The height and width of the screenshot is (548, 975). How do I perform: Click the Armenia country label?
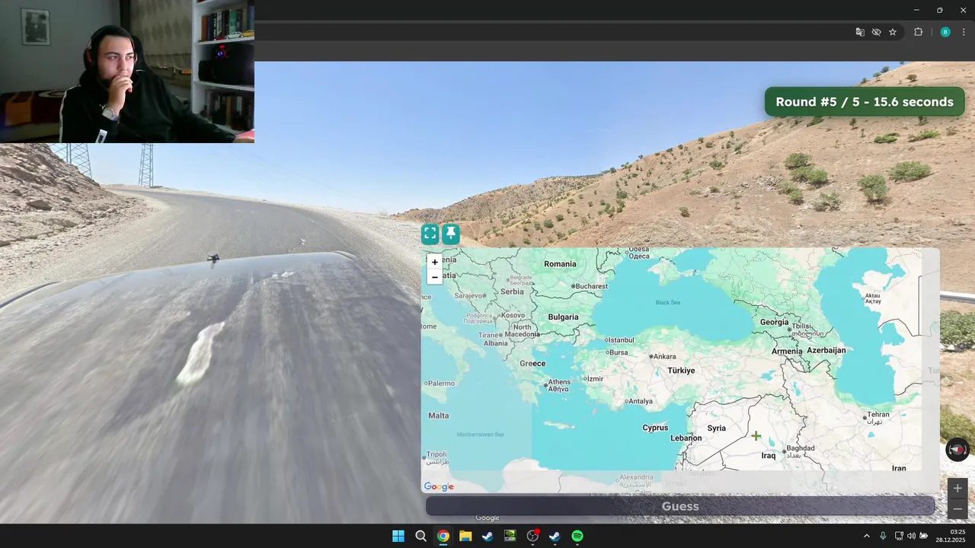click(x=787, y=352)
